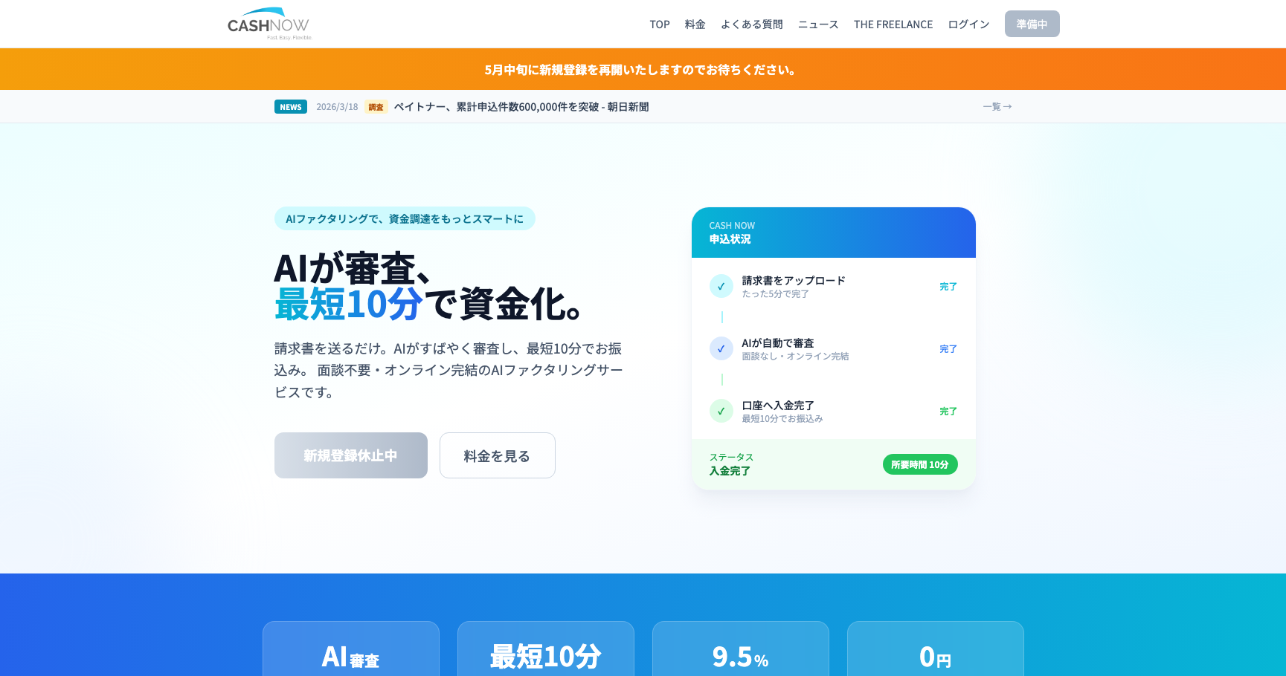Click the checkmark beside 口座へ入金完了
The width and height of the screenshot is (1286, 676).
click(721, 411)
